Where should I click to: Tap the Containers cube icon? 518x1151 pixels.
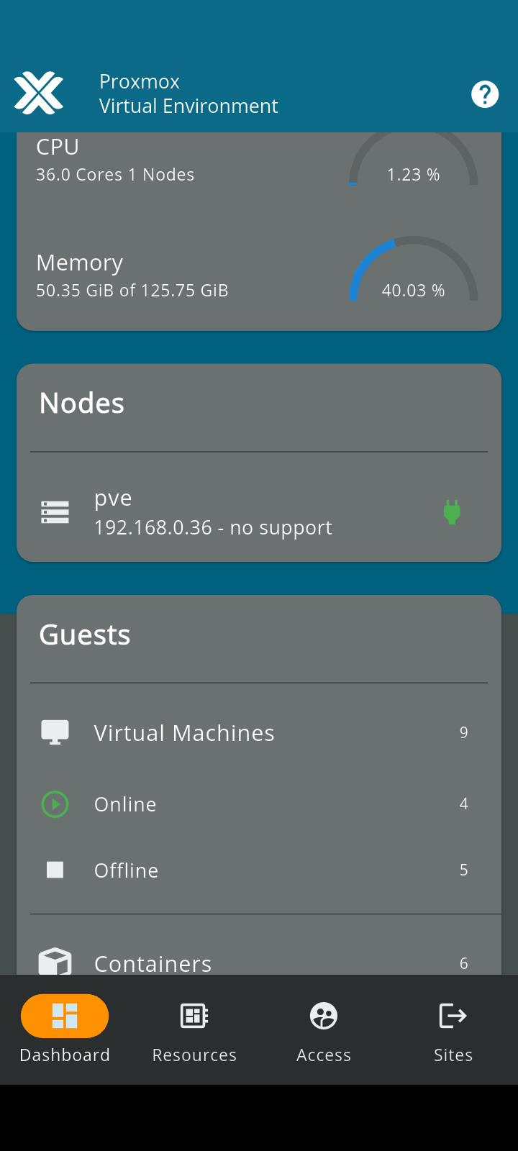click(55, 962)
